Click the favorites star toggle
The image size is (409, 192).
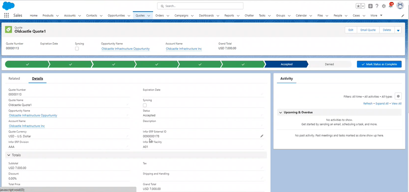click(x=358, y=5)
